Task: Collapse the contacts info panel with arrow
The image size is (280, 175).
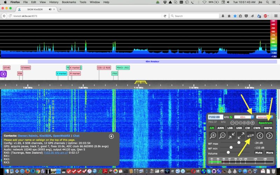Action: (x=111, y=136)
